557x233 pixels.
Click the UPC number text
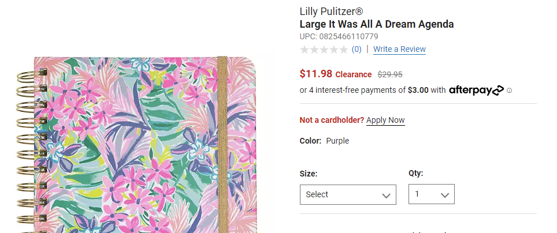click(x=339, y=37)
